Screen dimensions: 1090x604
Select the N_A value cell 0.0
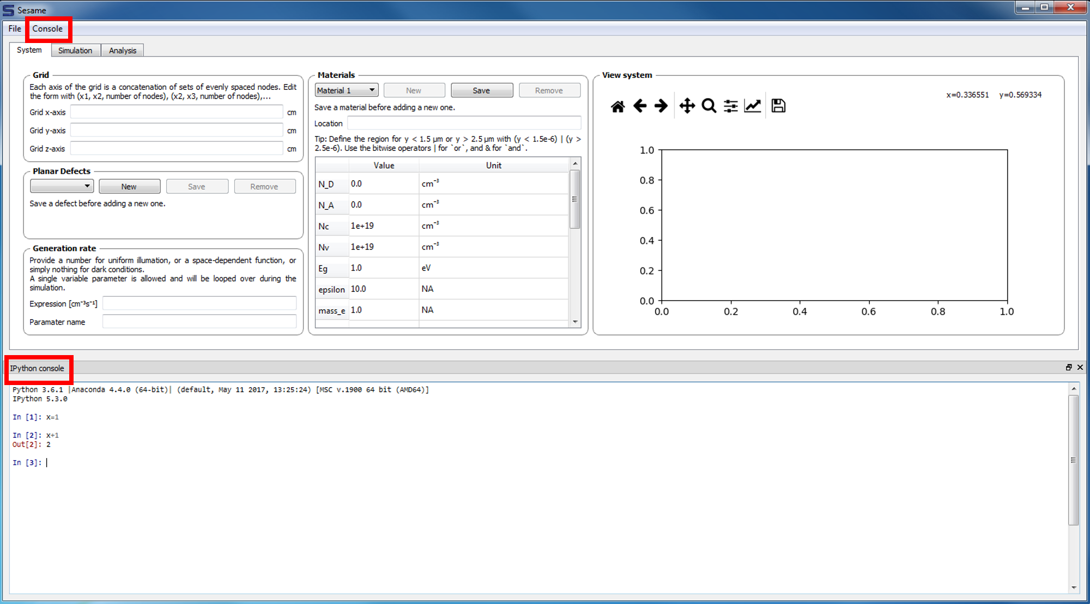[x=384, y=205]
